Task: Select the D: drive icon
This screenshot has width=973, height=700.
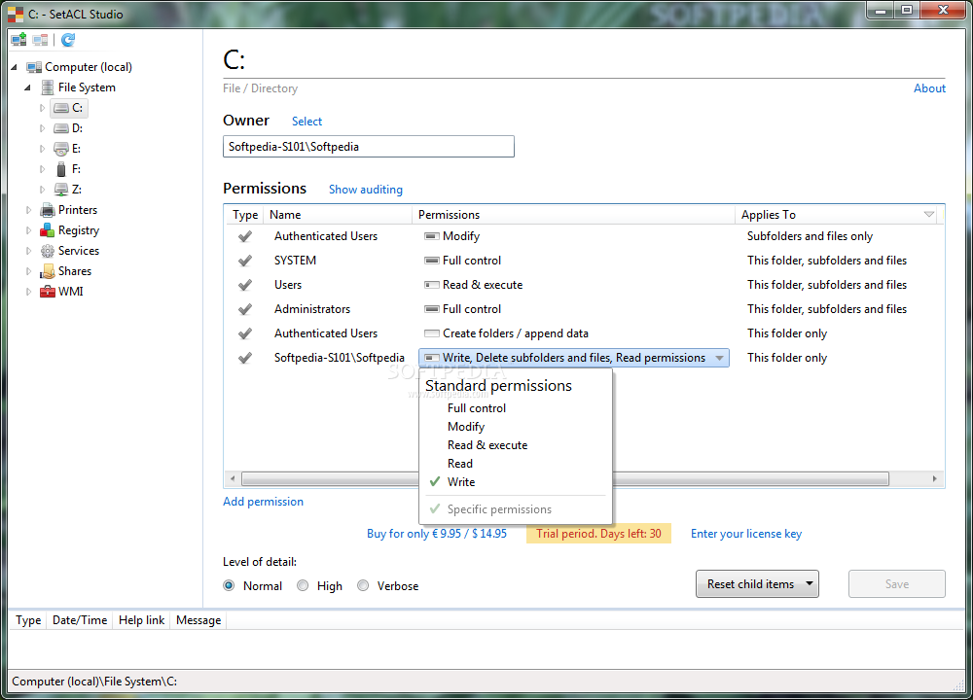Action: [x=60, y=128]
